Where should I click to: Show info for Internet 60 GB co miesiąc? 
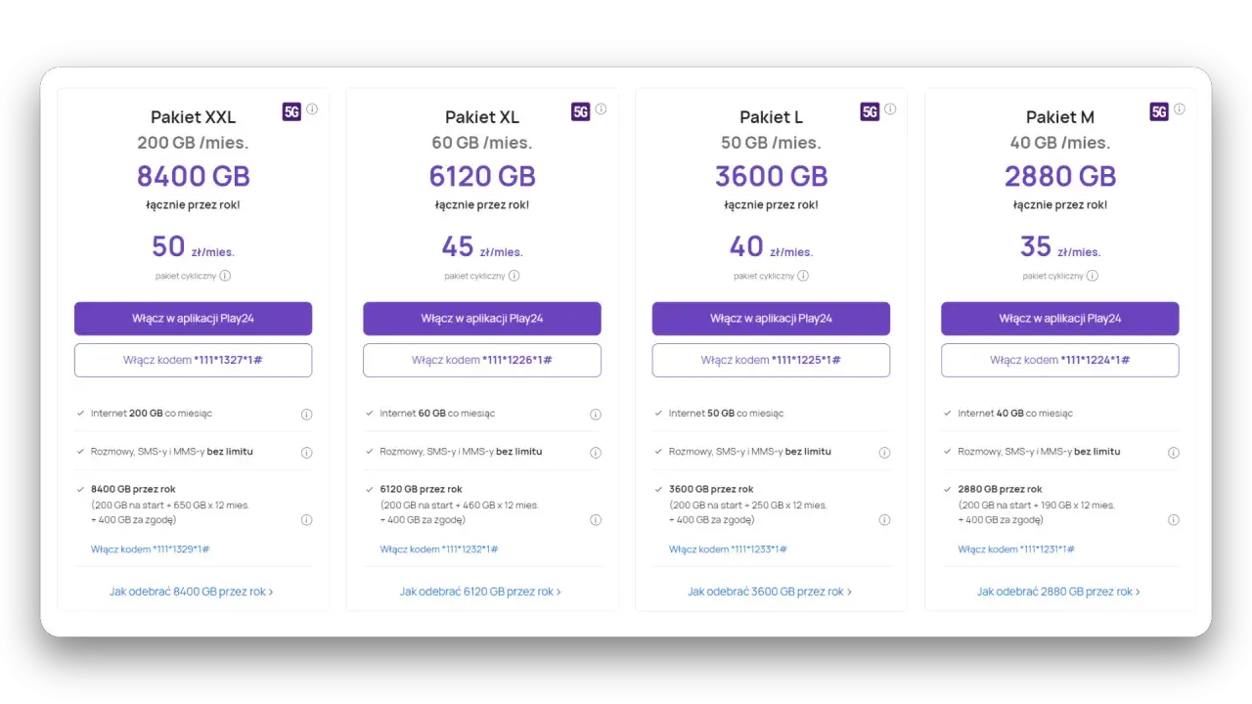click(x=596, y=415)
